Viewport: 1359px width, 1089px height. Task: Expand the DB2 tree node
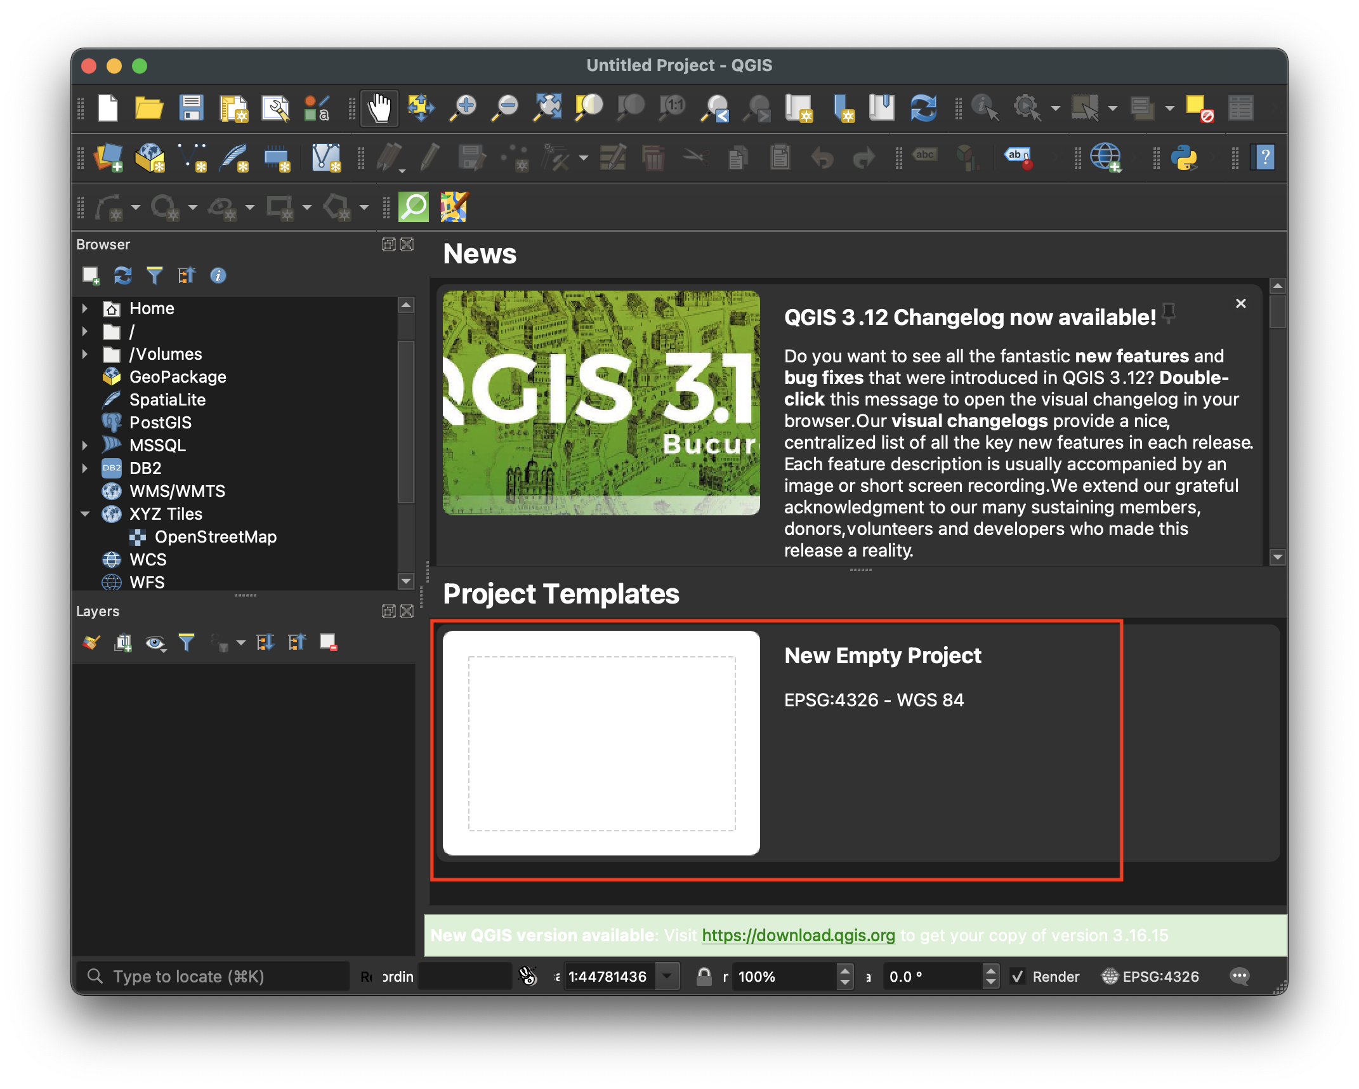85,468
